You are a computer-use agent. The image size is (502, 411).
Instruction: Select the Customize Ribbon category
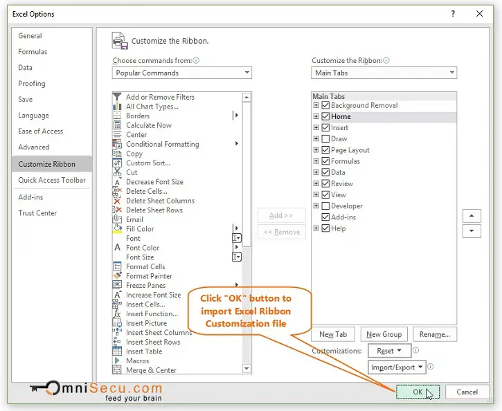coord(52,164)
